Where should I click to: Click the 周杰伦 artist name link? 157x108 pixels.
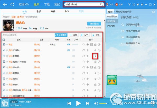click(20, 23)
